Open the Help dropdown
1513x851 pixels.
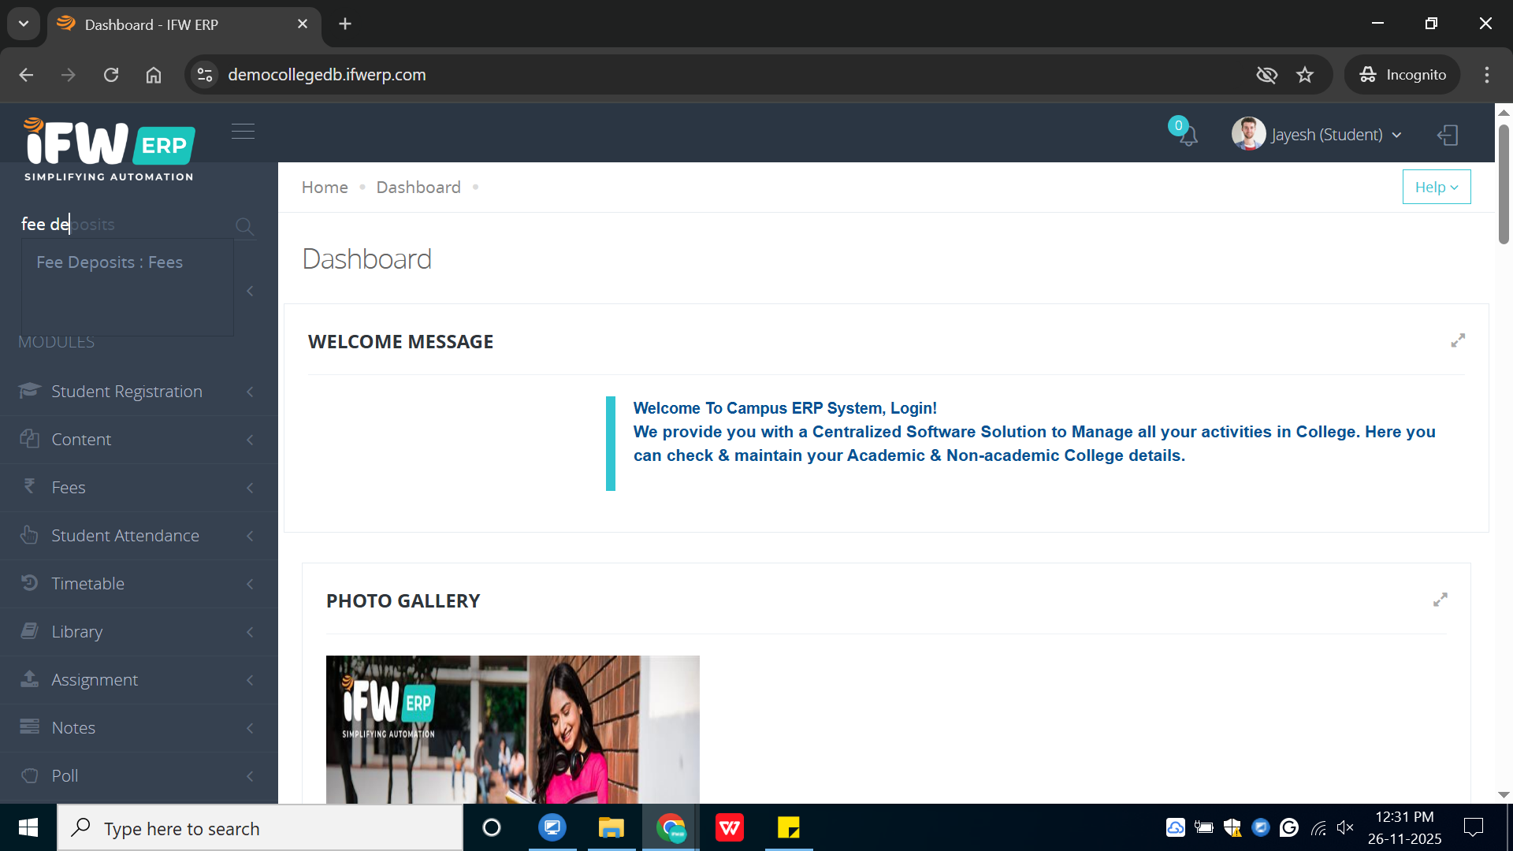click(x=1437, y=187)
